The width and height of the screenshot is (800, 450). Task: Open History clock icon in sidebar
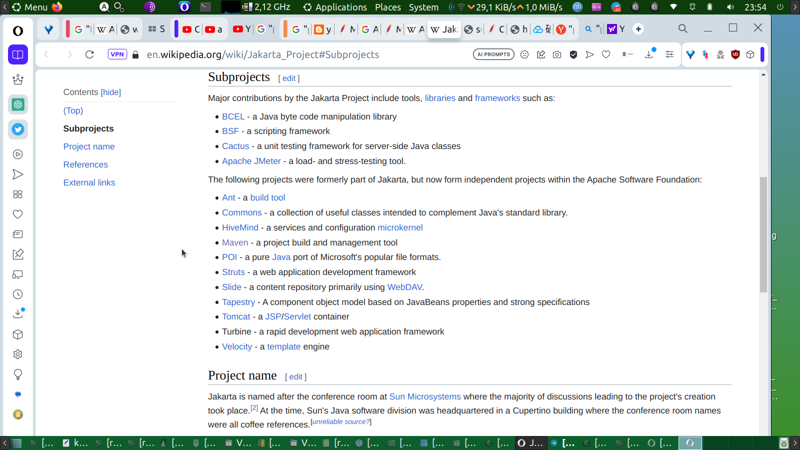(18, 294)
